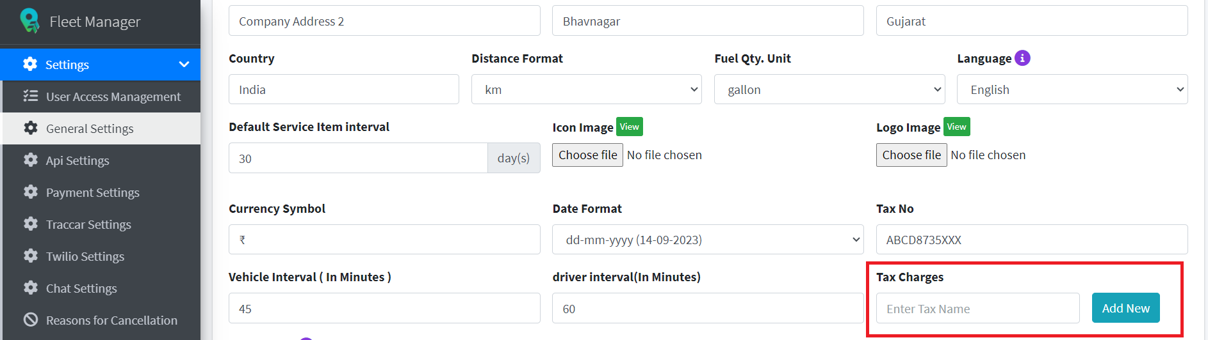Click the Chat Settings gear icon

(30, 288)
